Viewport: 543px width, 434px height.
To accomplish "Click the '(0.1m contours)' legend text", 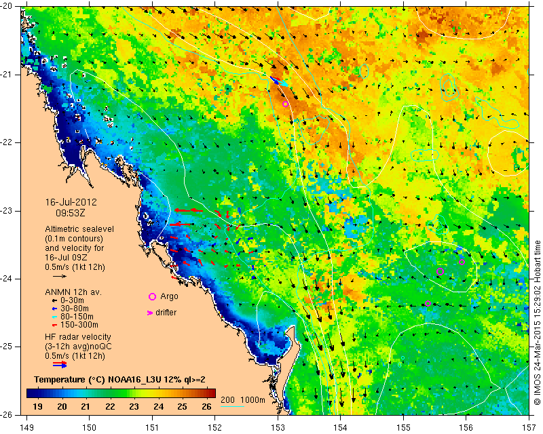I will tap(74, 239).
